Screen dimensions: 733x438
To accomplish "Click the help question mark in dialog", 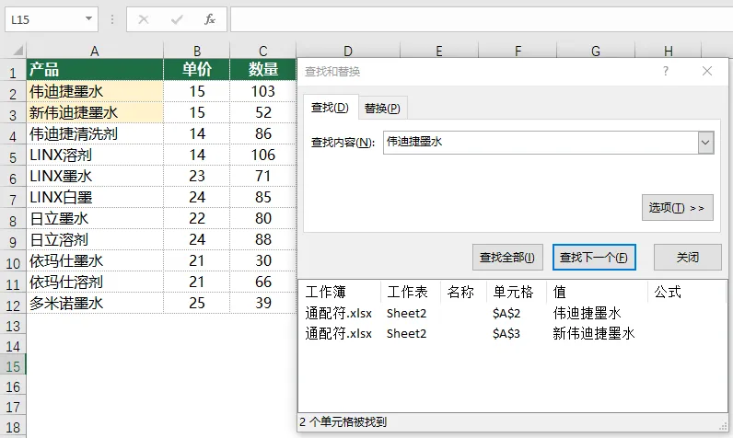I will (666, 71).
